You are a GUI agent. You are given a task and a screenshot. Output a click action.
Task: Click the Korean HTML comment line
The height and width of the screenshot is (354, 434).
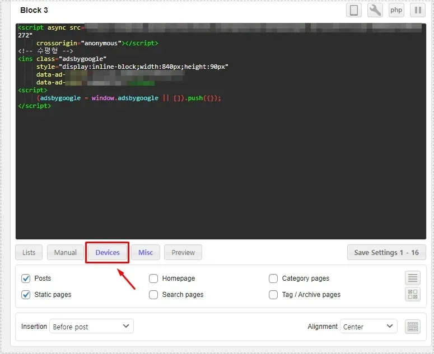pyautogui.click(x=46, y=51)
